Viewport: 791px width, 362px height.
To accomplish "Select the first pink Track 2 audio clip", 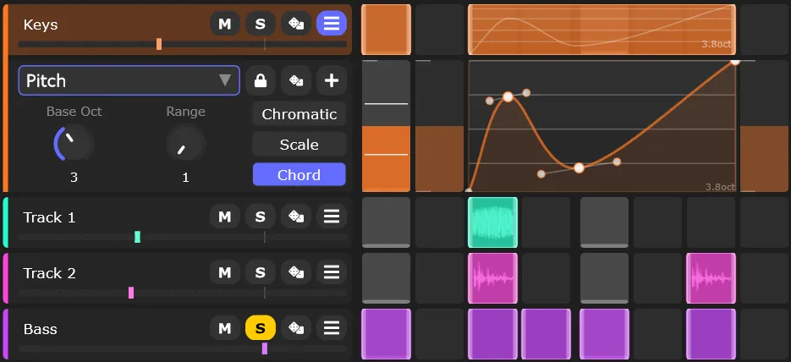I will (493, 278).
